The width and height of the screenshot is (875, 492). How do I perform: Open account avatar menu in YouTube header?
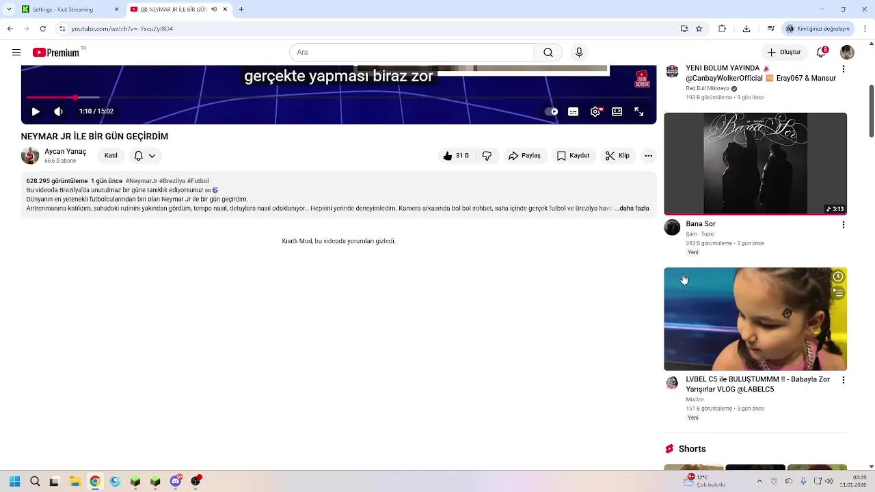(847, 53)
